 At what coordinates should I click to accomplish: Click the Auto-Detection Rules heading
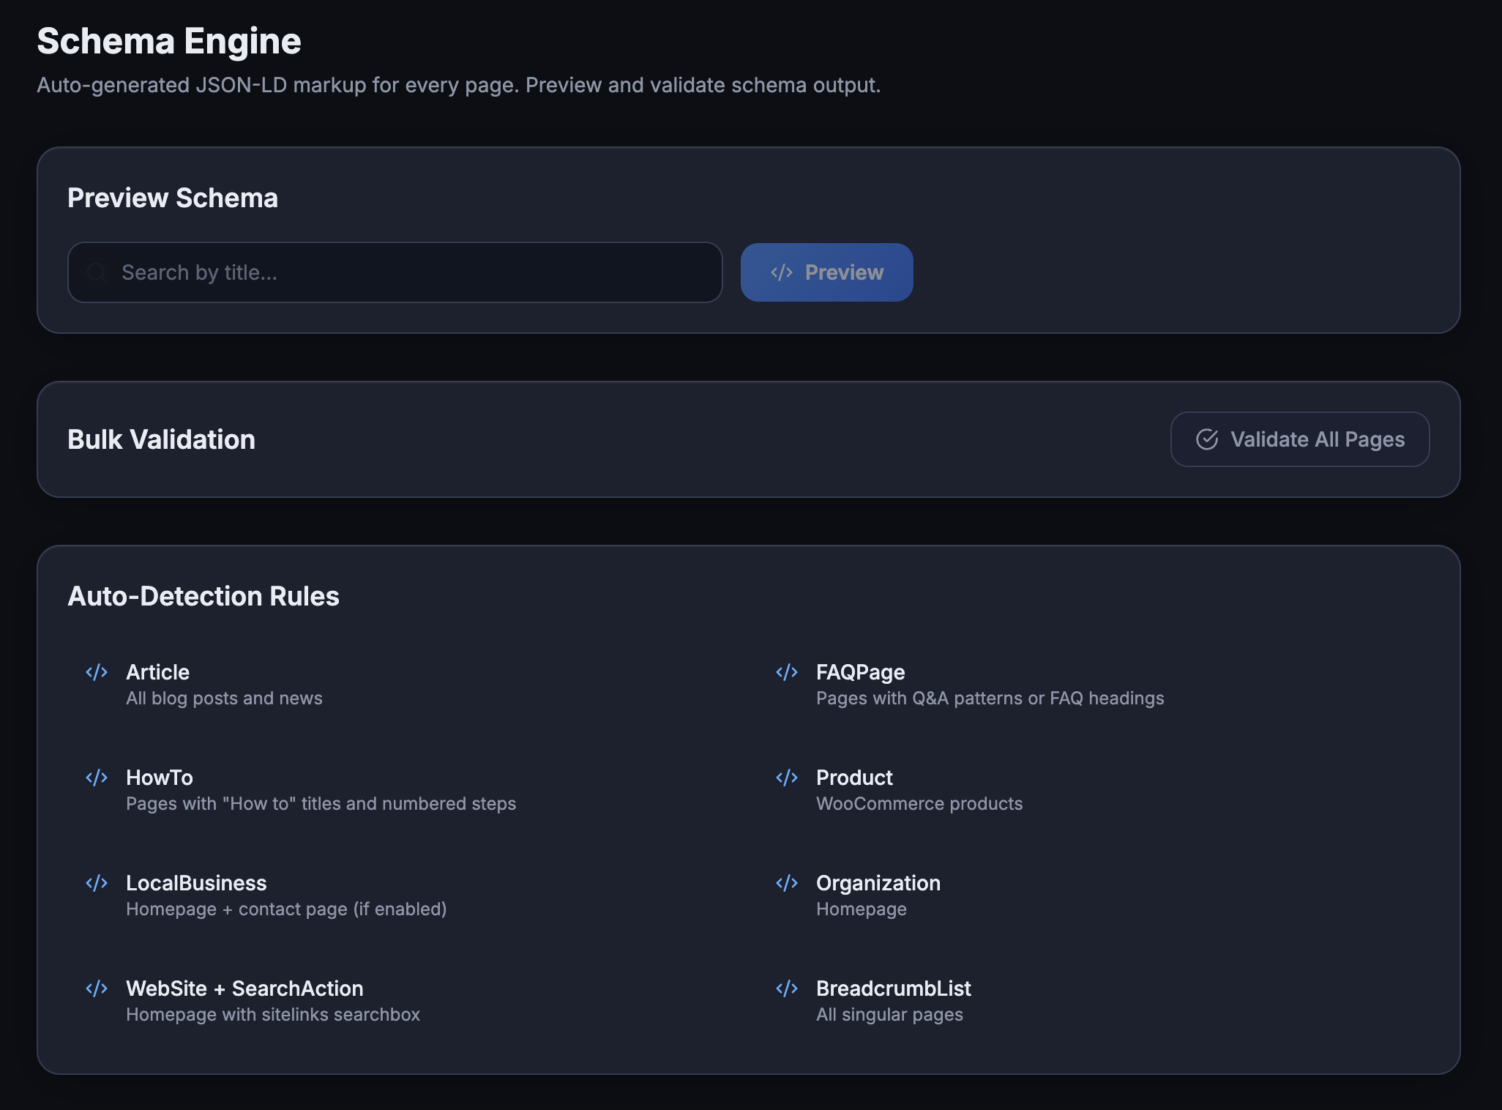(x=203, y=596)
